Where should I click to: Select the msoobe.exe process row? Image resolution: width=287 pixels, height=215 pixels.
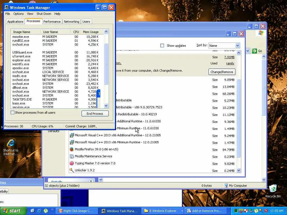[55, 37]
